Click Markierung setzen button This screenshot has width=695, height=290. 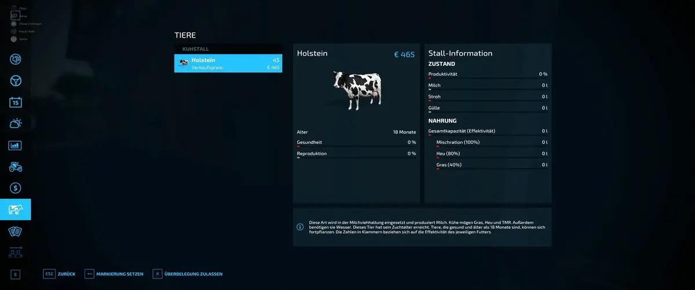click(x=114, y=274)
